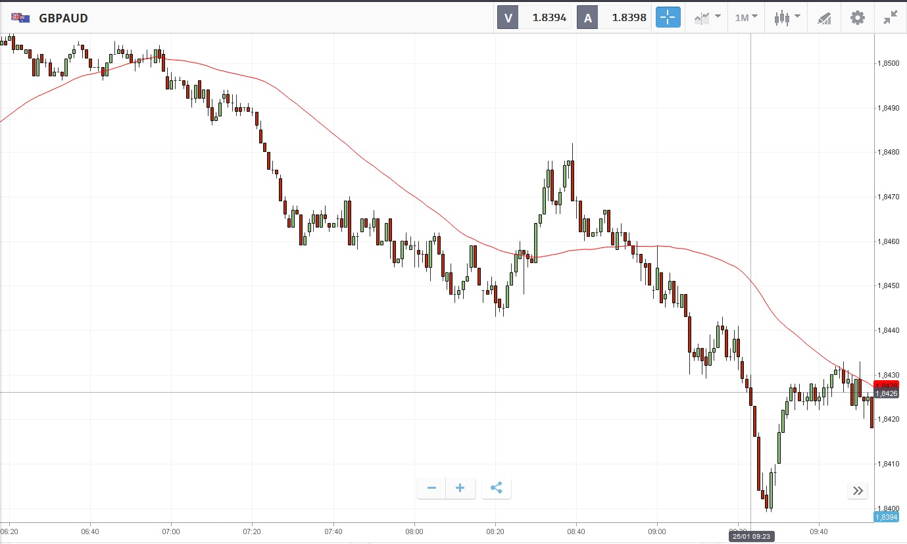This screenshot has height=544, width=907.
Task: Select the GBPAUD symbol title
Action: coord(63,18)
